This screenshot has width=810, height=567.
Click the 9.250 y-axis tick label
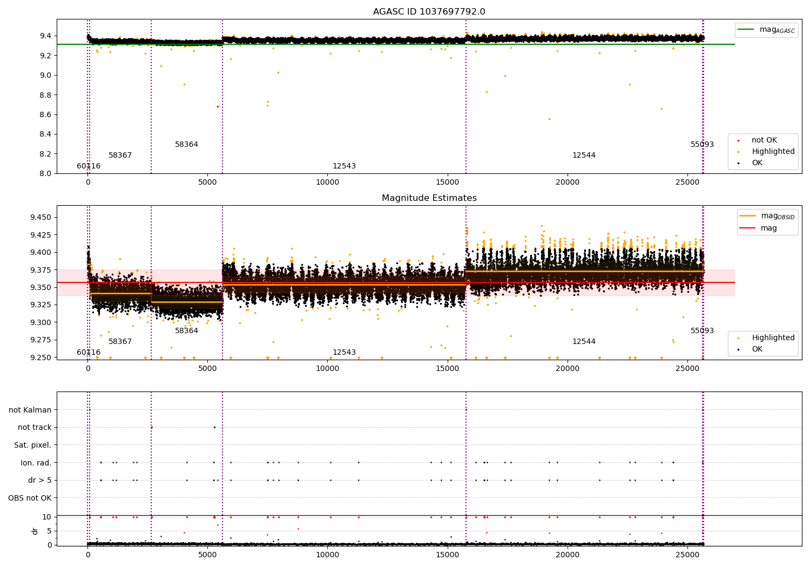pos(40,357)
